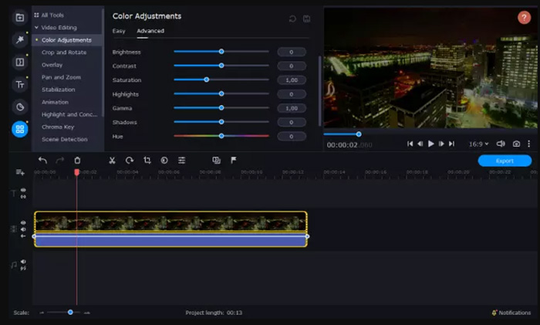Viewport: 540px width, 325px height.
Task: Switch to the Easy tab
Action: tap(119, 31)
